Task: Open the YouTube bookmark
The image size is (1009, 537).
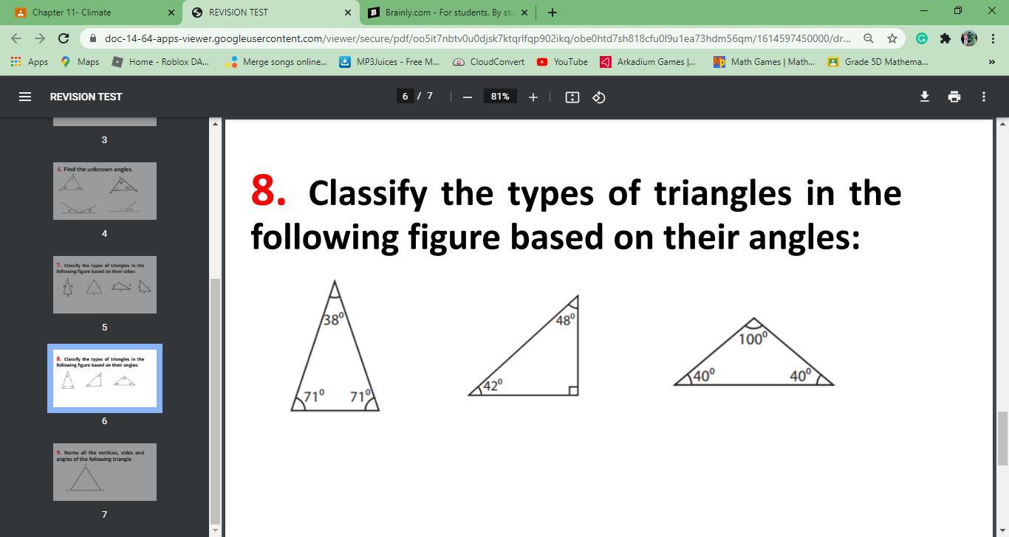Action: (562, 62)
